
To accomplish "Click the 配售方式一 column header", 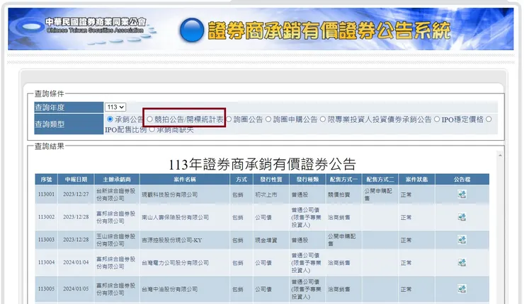I will pos(343,179).
